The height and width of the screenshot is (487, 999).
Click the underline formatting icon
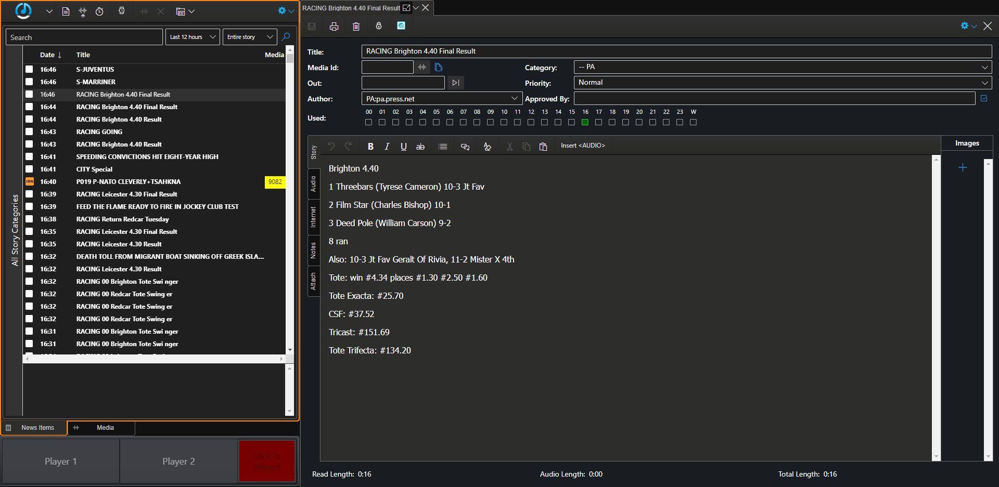point(403,147)
